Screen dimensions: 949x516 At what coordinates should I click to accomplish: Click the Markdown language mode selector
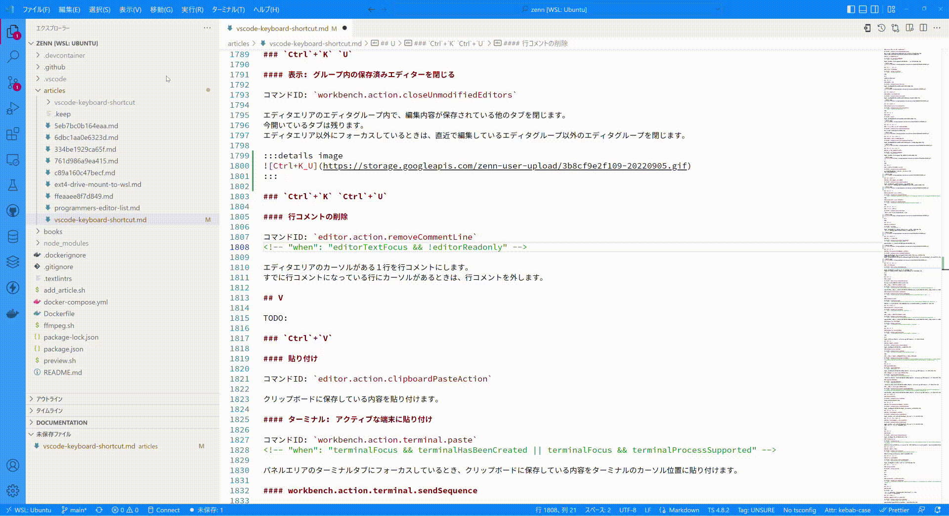tap(684, 510)
